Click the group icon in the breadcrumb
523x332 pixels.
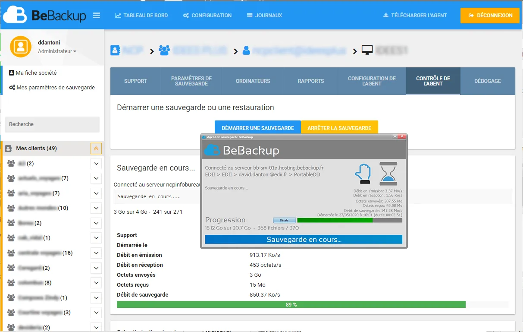tap(164, 50)
